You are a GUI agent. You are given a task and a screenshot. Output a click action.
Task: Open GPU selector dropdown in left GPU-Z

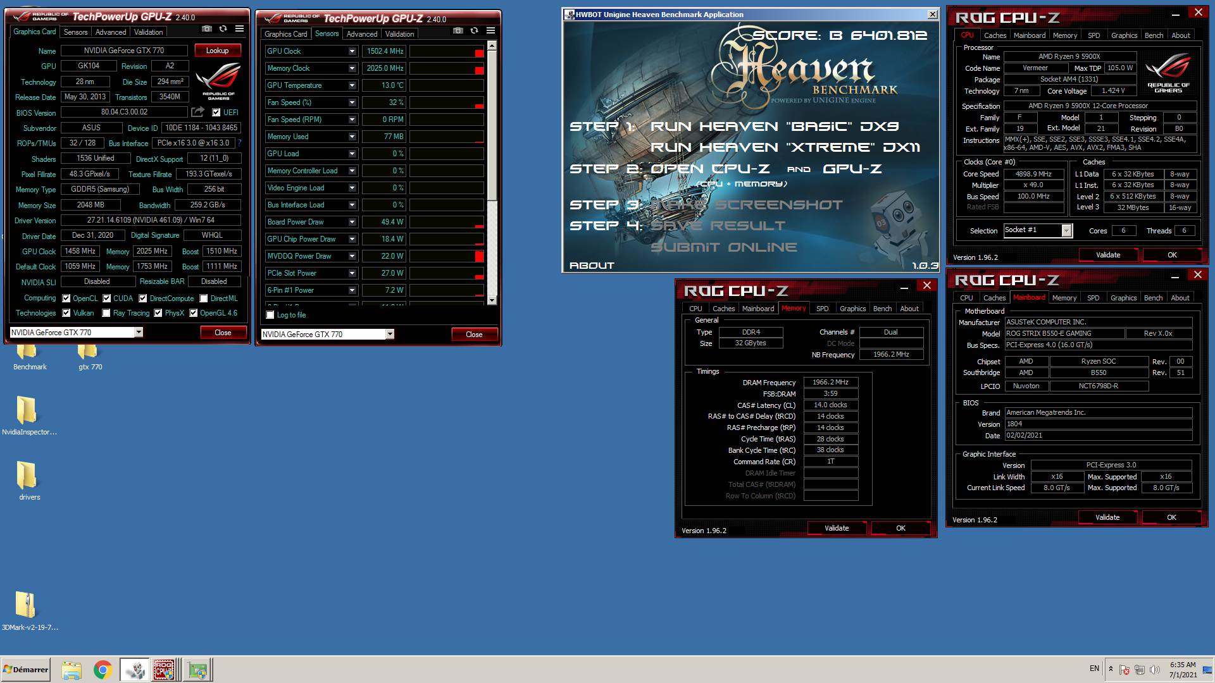pyautogui.click(x=139, y=332)
